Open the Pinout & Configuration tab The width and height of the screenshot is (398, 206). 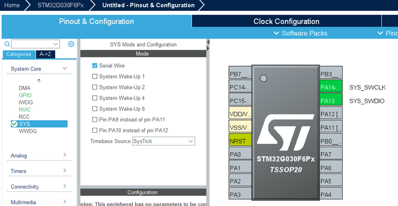(x=97, y=21)
